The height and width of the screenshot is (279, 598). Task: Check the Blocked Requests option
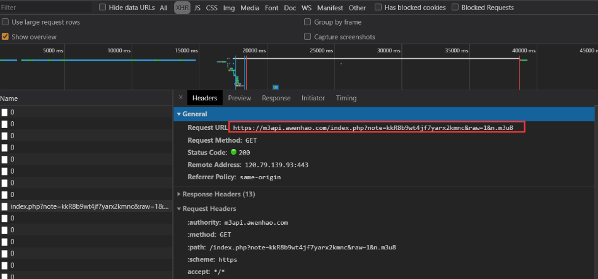[455, 8]
